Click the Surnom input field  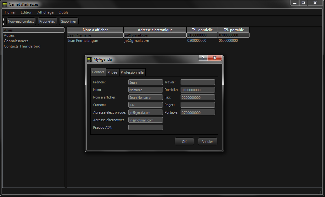point(145,105)
